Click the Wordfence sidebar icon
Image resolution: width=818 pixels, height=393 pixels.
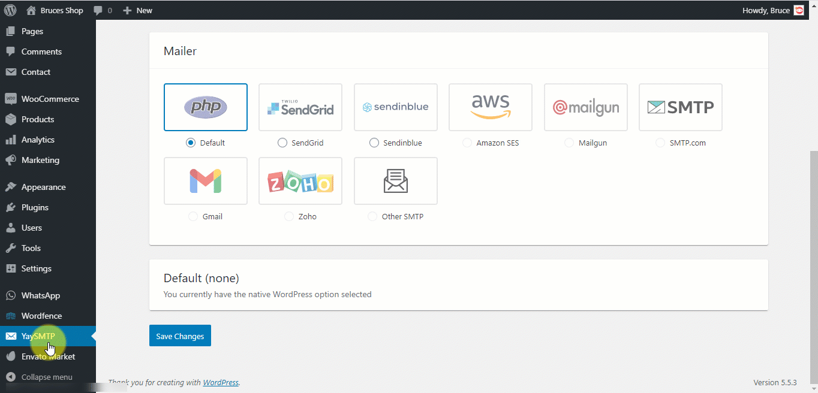pyautogui.click(x=10, y=316)
